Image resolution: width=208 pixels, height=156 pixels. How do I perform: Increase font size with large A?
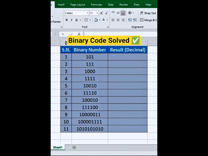(x=101, y=13)
